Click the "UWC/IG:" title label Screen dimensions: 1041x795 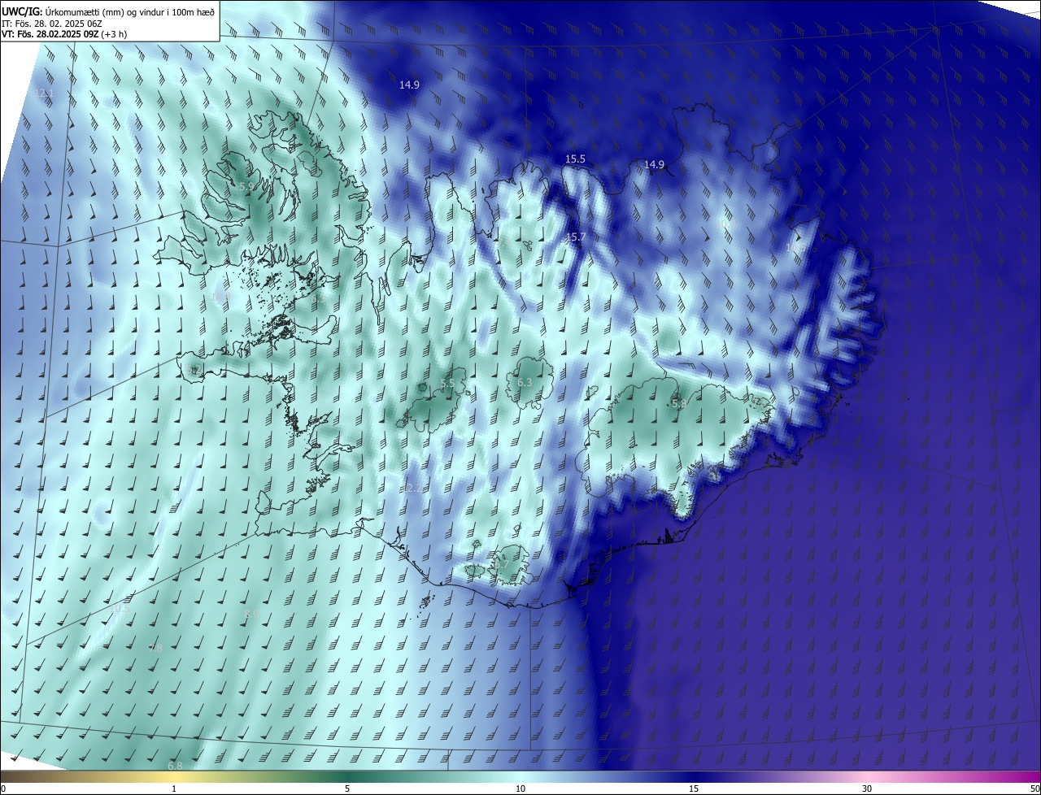[22, 11]
